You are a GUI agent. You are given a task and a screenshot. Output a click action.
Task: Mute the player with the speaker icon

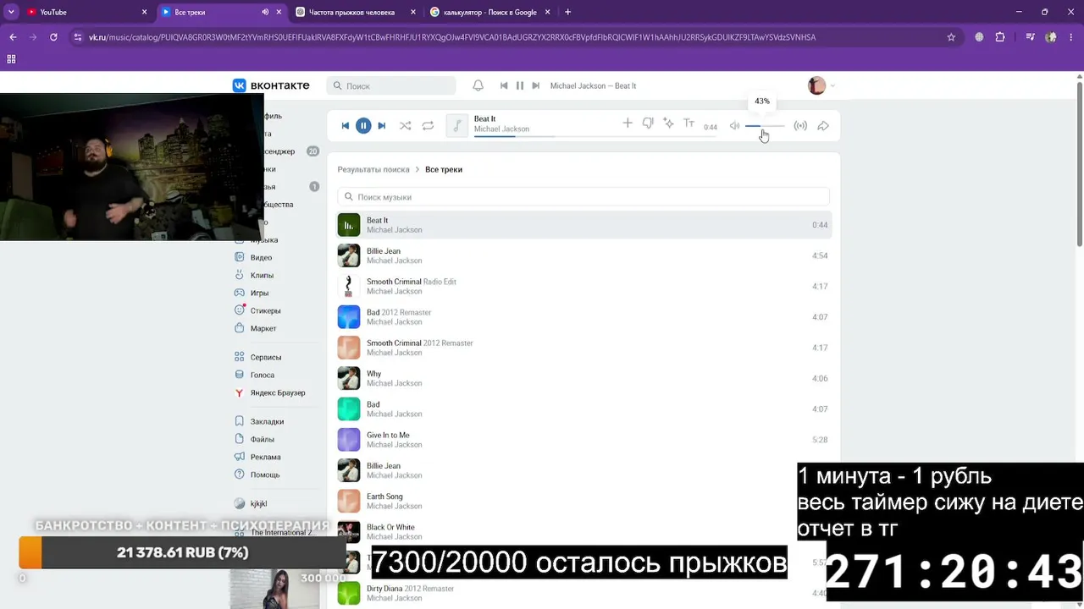pos(734,126)
